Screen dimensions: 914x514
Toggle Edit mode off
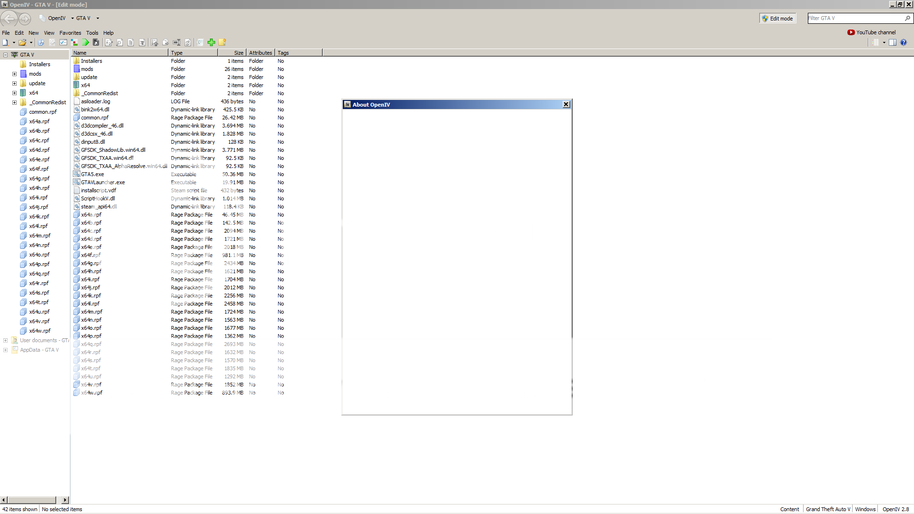coord(778,18)
